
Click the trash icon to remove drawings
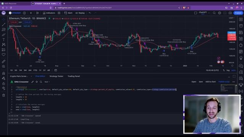[3, 95]
